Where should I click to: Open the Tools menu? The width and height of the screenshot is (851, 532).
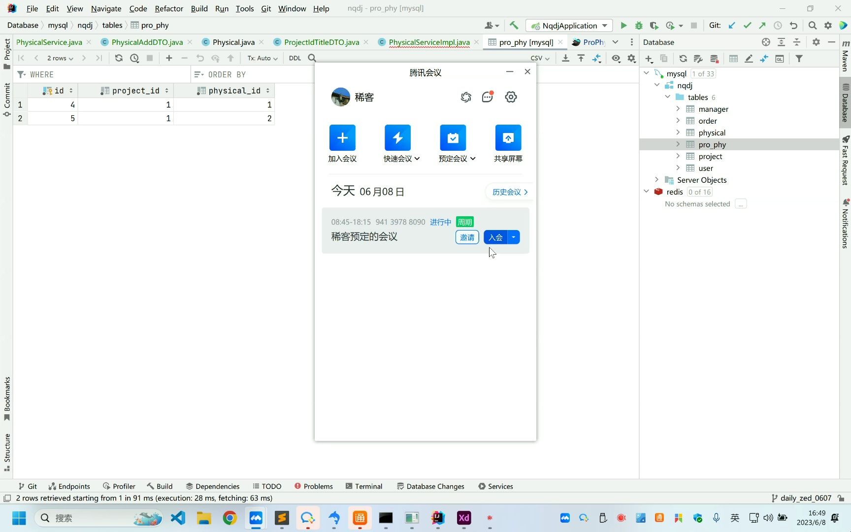(x=244, y=8)
